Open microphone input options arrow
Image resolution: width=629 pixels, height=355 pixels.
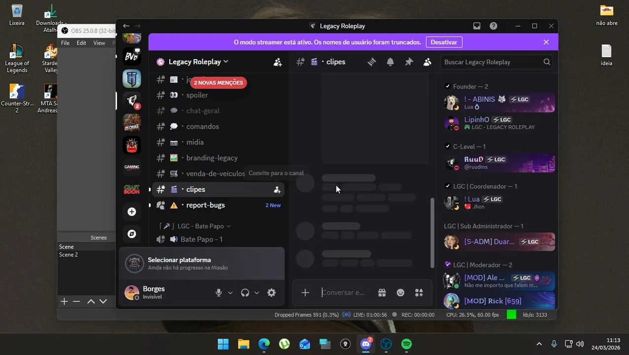pyautogui.click(x=230, y=292)
